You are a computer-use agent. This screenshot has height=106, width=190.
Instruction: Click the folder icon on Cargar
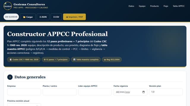pyautogui.click(x=24, y=17)
